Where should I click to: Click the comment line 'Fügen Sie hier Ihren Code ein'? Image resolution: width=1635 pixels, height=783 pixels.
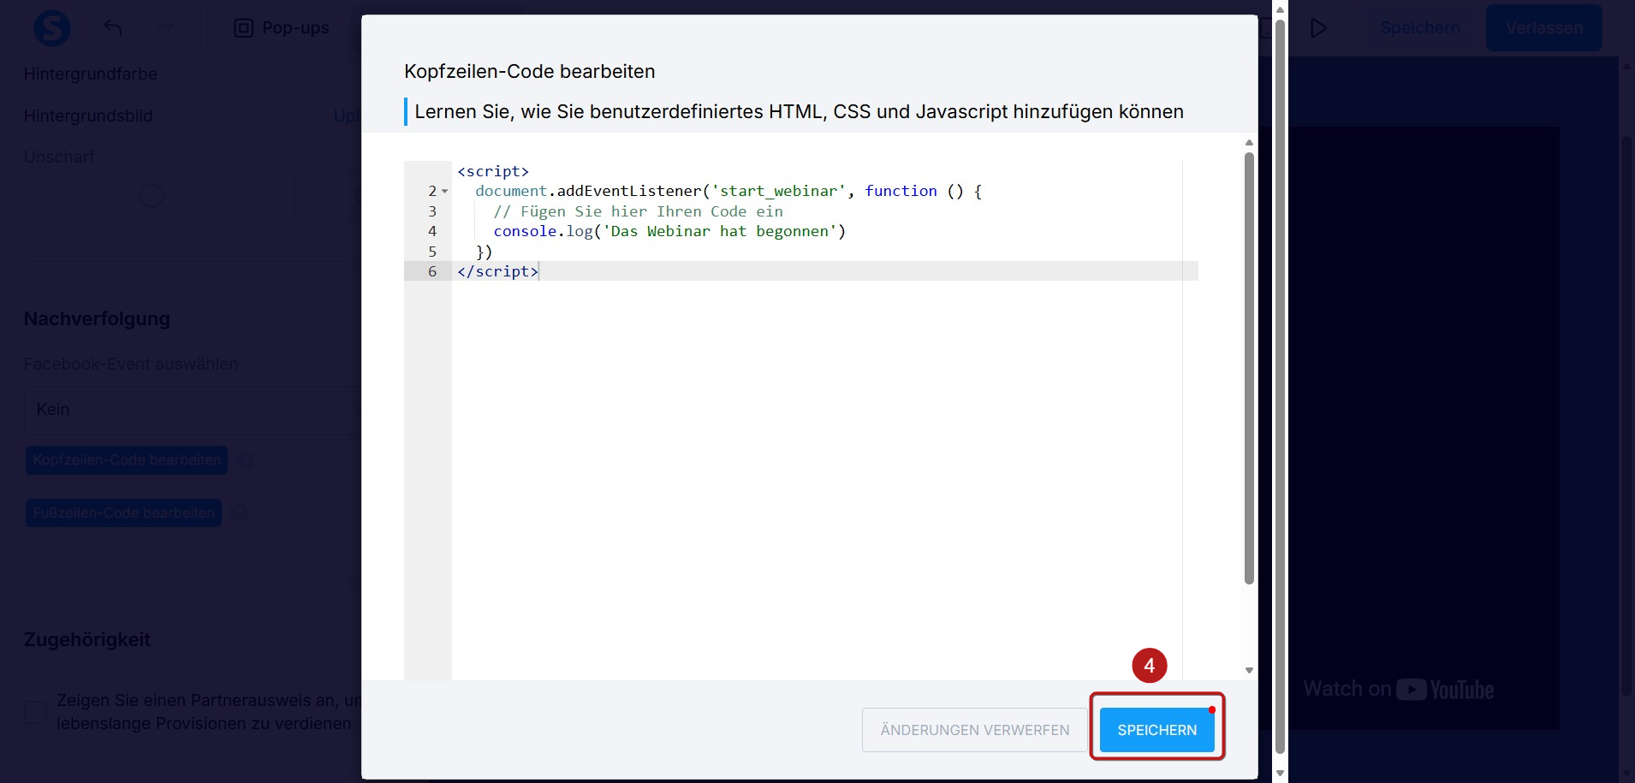tap(638, 211)
